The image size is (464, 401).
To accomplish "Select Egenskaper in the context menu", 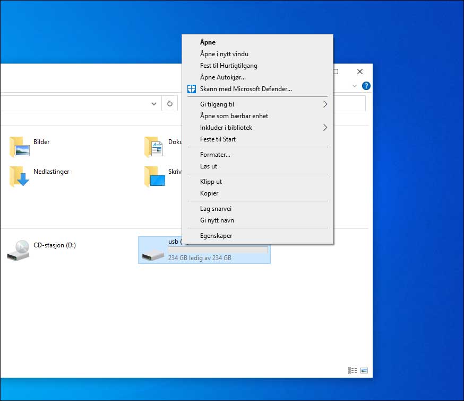I will (x=216, y=235).
